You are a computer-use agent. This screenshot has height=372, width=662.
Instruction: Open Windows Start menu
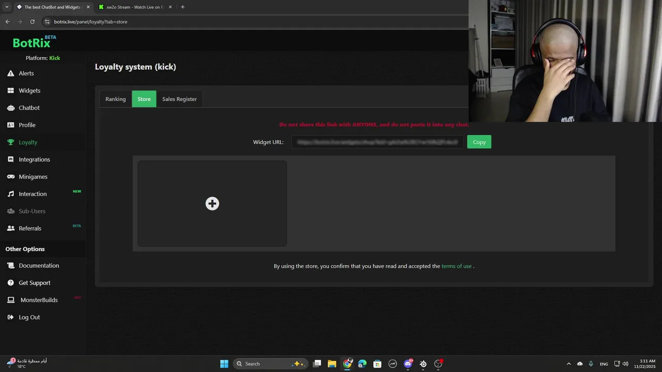[x=224, y=364]
